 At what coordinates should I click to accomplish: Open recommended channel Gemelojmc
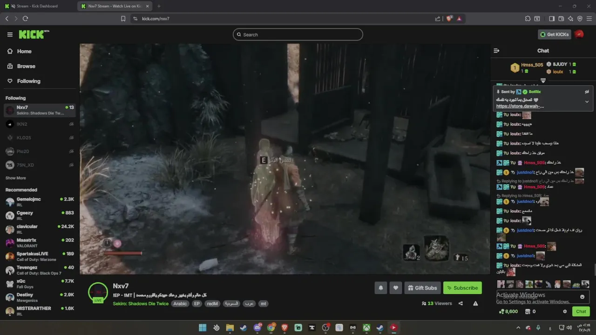pos(40,202)
